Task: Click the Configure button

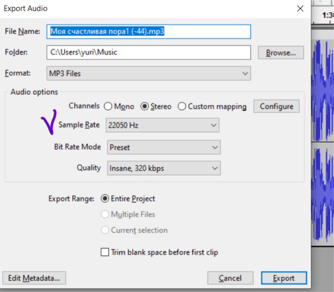Action: coord(276,106)
